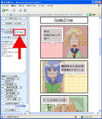
Task: Click the editor pane scroll-up arrow
Action: coord(27,18)
